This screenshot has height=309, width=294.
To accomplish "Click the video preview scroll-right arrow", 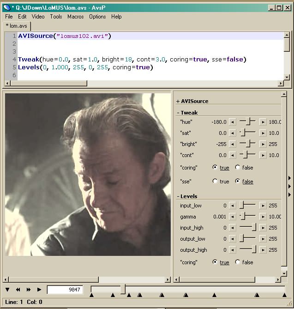I will click(x=168, y=279).
